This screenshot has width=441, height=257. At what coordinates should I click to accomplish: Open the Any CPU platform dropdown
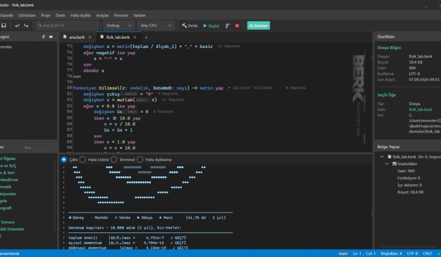coord(156,26)
